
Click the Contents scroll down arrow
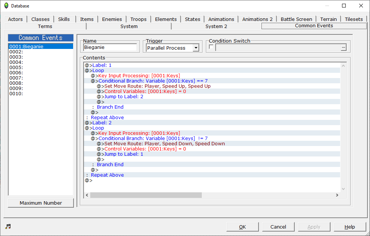point(344,189)
